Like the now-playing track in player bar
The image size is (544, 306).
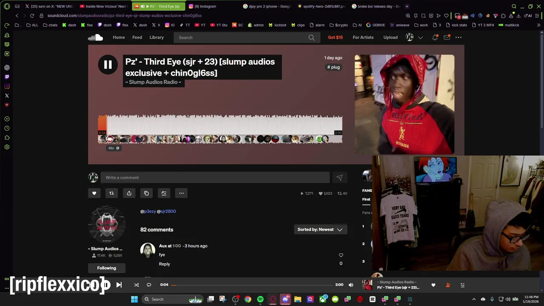pyautogui.click(x=433, y=285)
